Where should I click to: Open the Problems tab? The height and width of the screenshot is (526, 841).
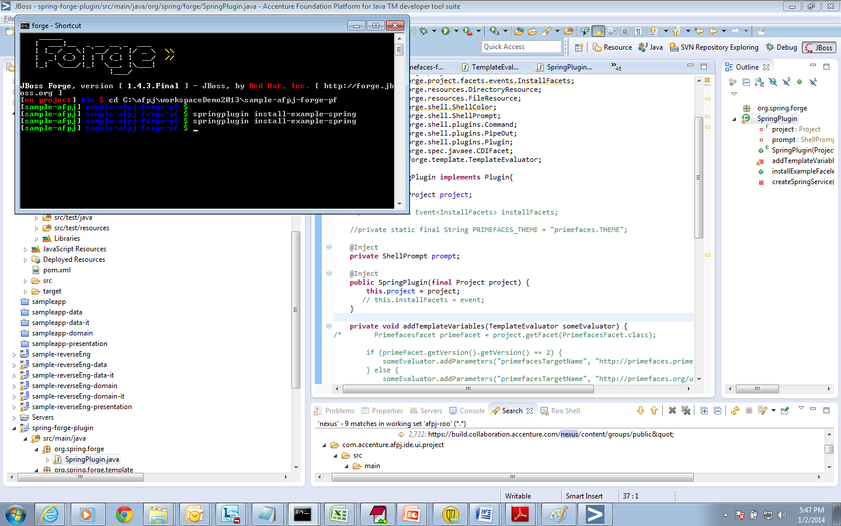(334, 411)
